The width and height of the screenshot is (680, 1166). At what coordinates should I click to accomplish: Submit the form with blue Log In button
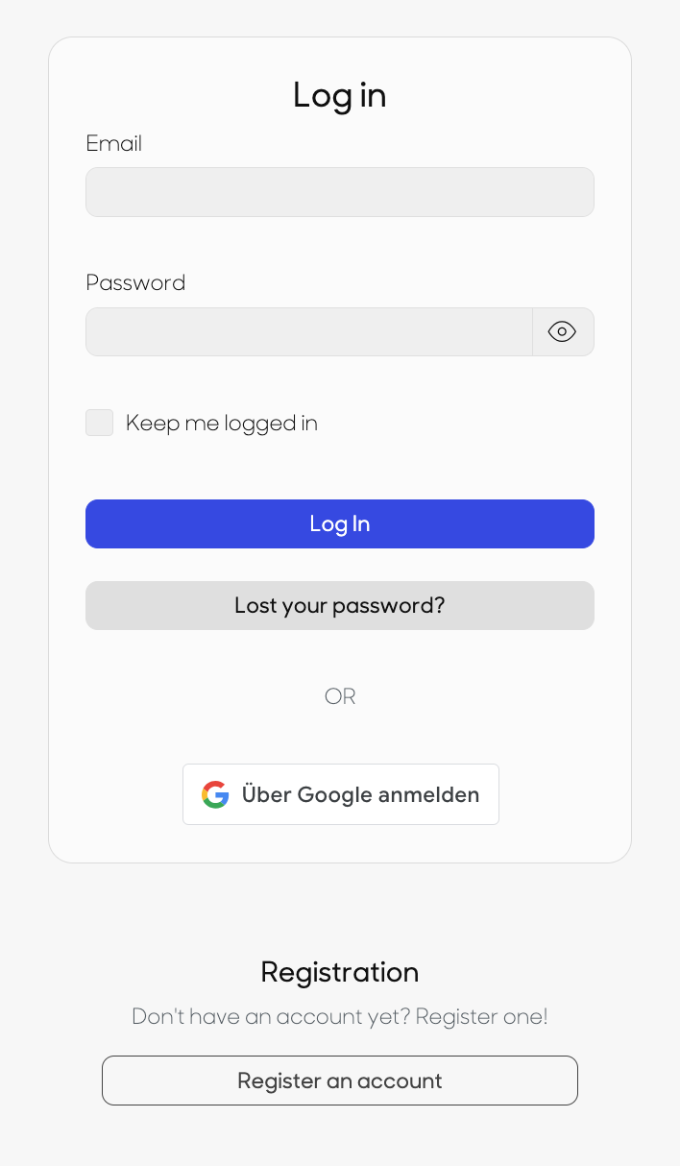point(340,523)
